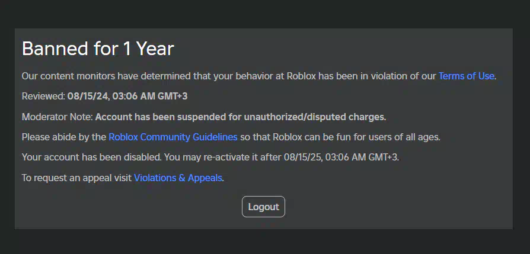Open the Roblox Community Guidelines link
The image size is (530, 254).
pyautogui.click(x=173, y=137)
